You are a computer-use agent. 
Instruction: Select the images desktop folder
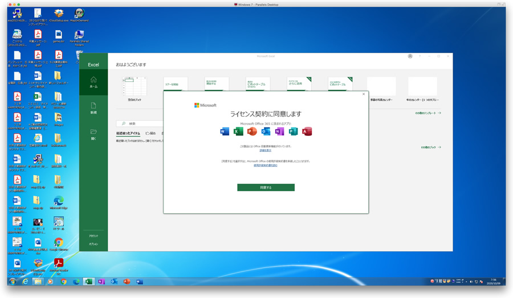coord(59,119)
